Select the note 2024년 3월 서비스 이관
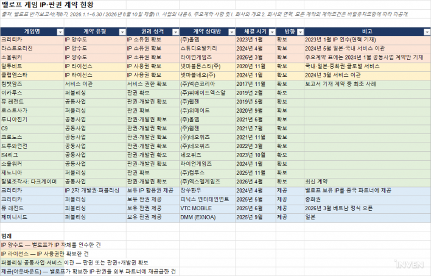Viewport: 431px width, 276px height. click(x=367, y=75)
